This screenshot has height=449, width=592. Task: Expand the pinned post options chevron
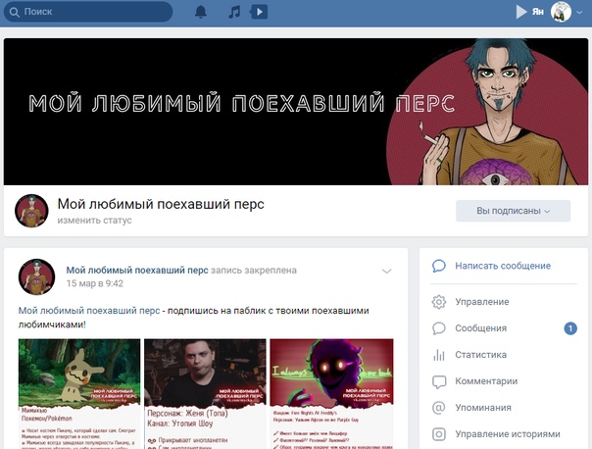click(x=386, y=272)
